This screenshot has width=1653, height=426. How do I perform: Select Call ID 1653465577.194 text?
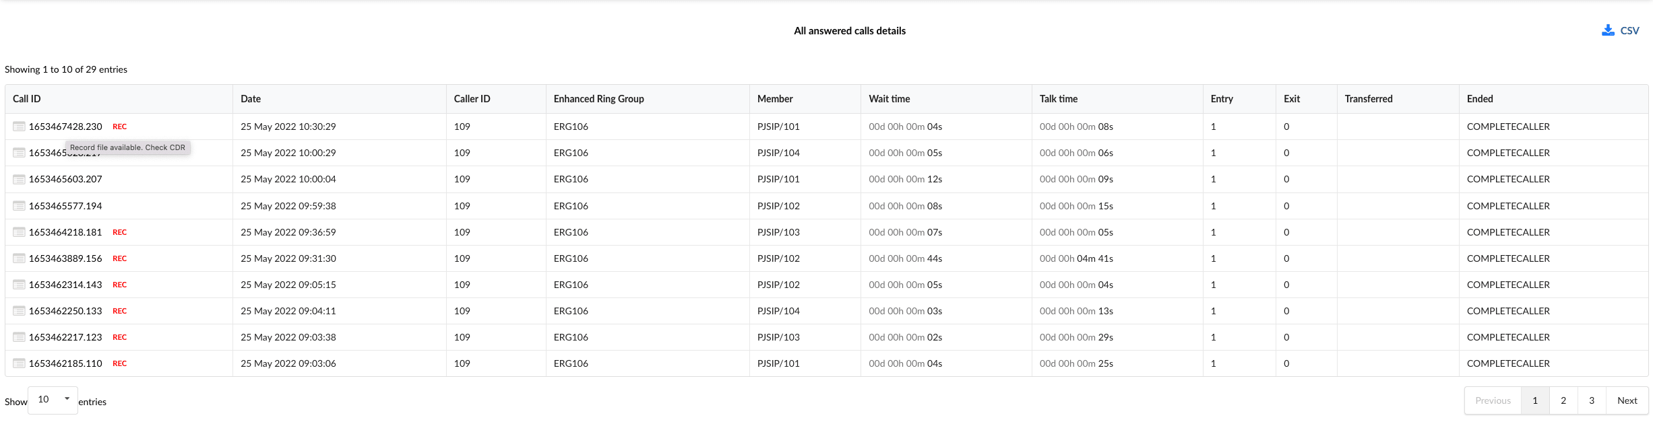(65, 206)
